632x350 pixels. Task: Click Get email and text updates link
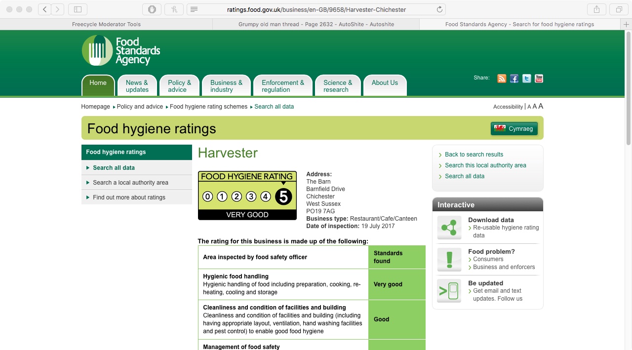[x=497, y=295]
